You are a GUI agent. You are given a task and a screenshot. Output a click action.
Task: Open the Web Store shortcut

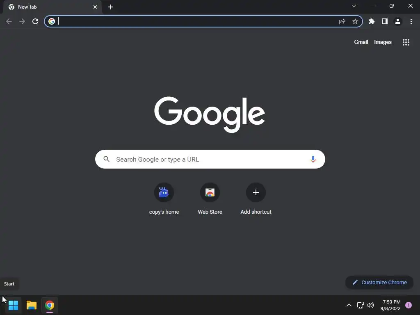210,199
